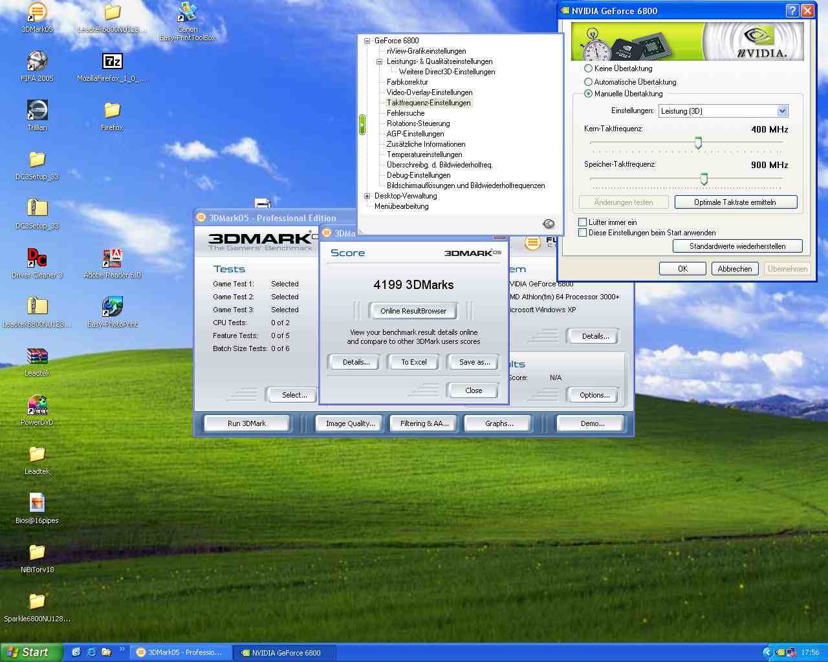Switch to NVIDIA GeForce 6800 taskbar button
828x662 pixels.
[x=285, y=652]
